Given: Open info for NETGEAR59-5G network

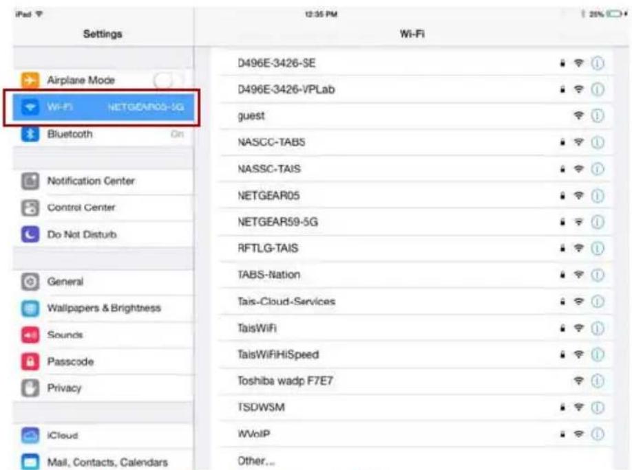Looking at the screenshot, I should pos(598,222).
